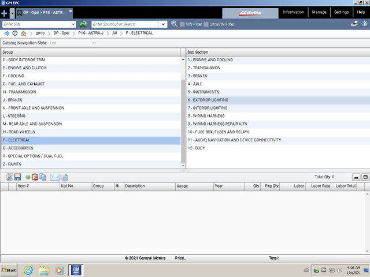Screen dimensions: 370x277
Task: Open sub section 1 - ENGINE AND COOLING
Action: (278, 60)
